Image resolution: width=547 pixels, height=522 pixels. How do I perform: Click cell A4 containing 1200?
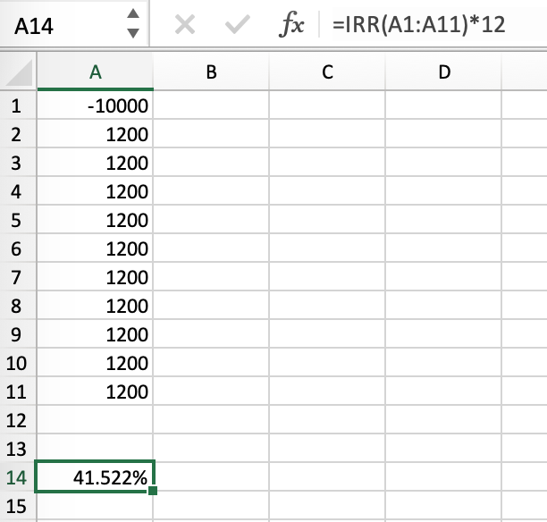95,191
